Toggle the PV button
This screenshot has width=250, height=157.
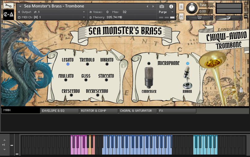(246, 16)
